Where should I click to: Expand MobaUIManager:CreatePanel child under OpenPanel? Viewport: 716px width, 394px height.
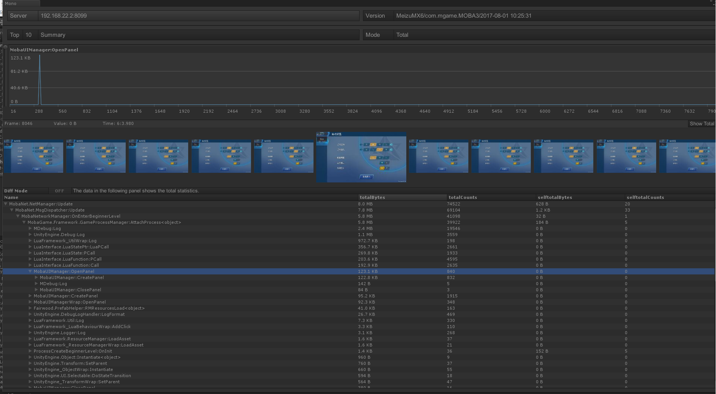(x=36, y=277)
